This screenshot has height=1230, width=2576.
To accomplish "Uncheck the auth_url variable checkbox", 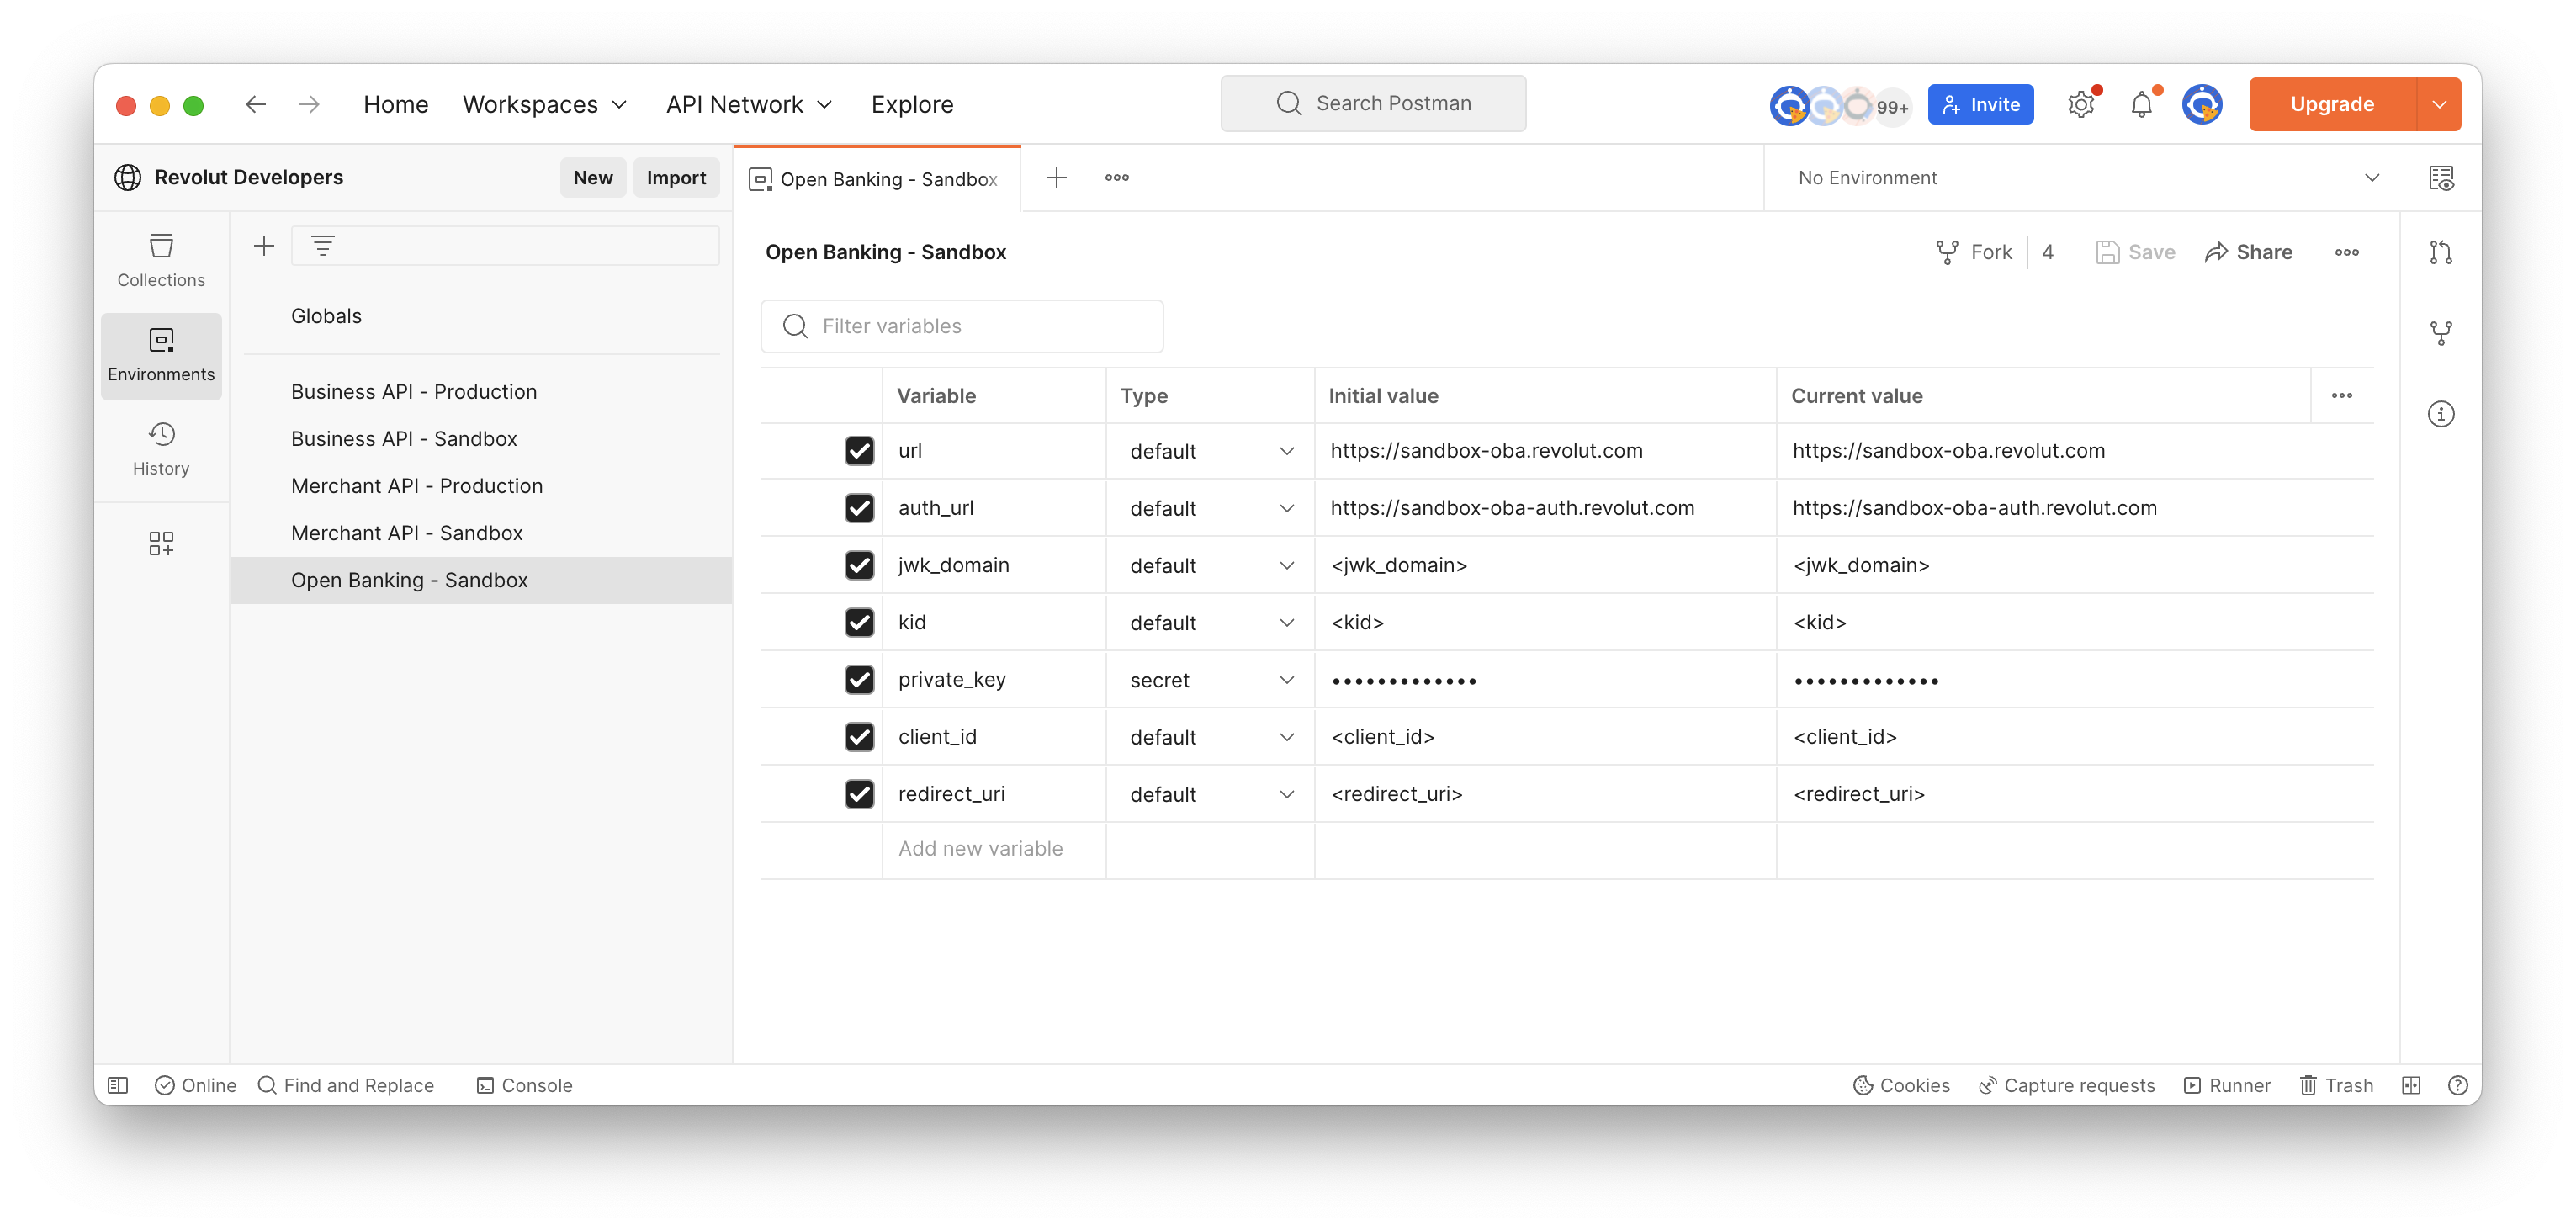I will [859, 508].
